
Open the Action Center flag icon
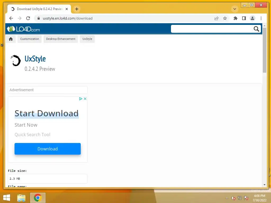246,198
